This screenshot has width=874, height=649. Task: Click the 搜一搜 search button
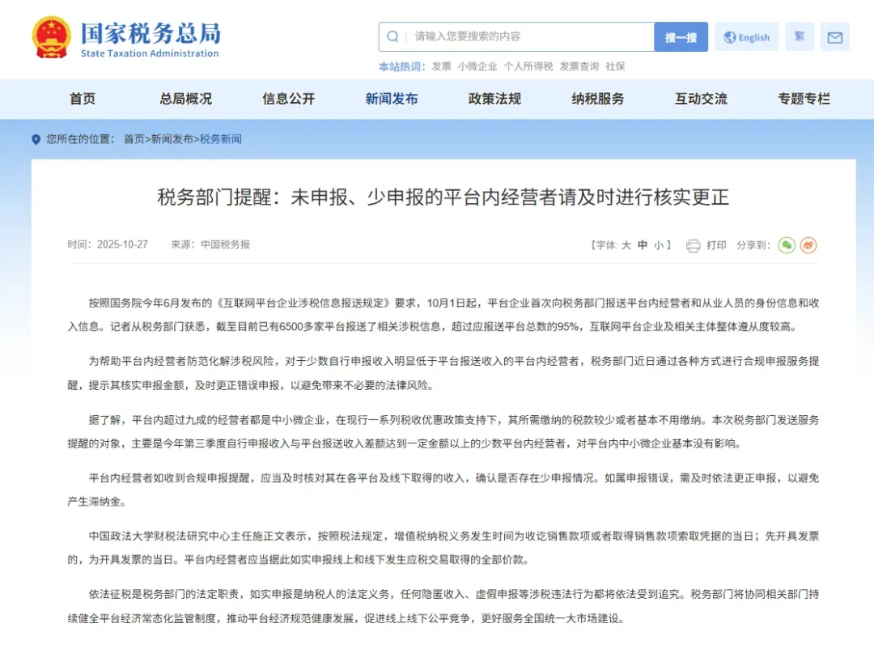[681, 36]
